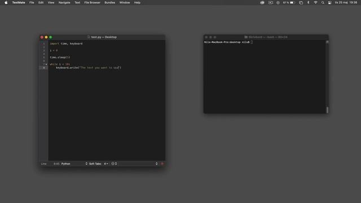Open the Navigate menu
Viewport: 361px width, 203px height.
64,2
